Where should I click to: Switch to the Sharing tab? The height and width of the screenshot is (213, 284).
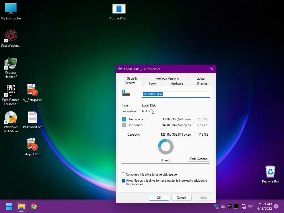point(202,83)
